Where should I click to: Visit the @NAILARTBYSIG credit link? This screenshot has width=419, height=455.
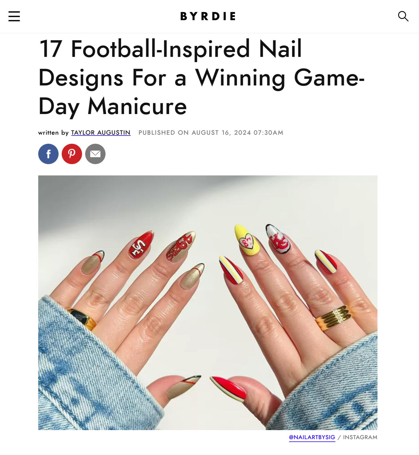click(x=312, y=437)
